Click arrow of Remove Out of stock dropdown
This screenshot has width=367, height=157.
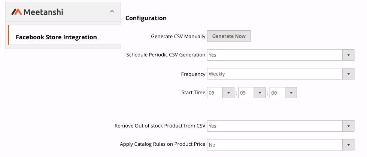[x=348, y=126]
